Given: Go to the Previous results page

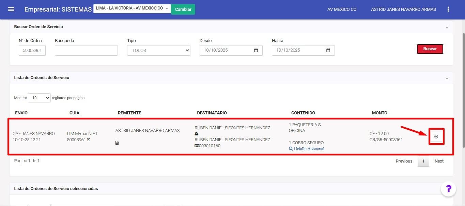Looking at the screenshot, I should pyautogui.click(x=404, y=161).
